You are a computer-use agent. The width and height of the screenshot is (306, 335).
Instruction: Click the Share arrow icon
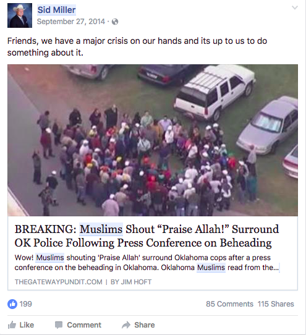126,325
